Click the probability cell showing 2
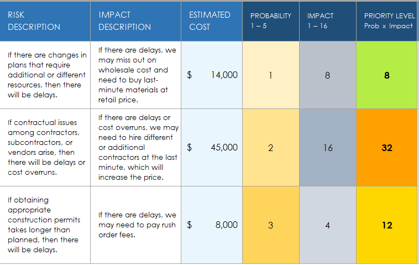 pos(271,148)
